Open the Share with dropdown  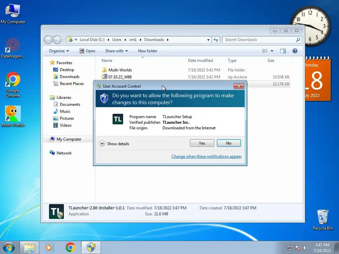pos(117,51)
